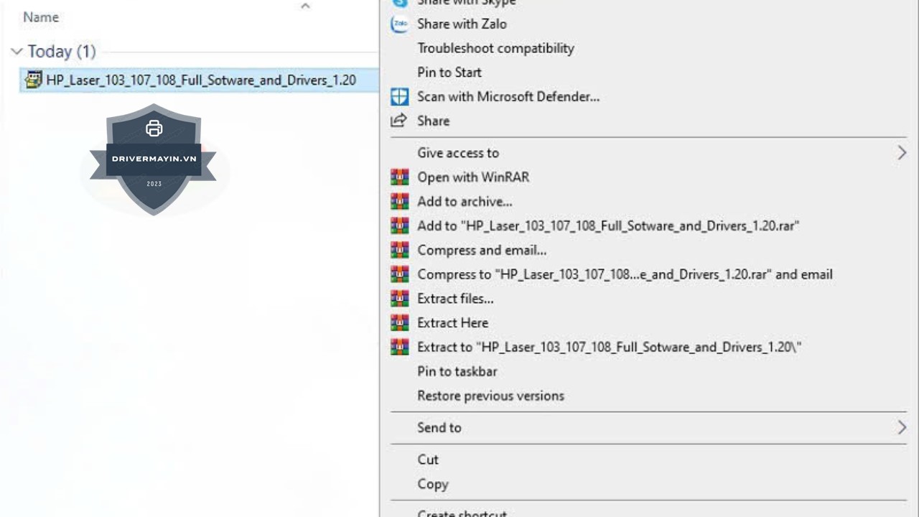The height and width of the screenshot is (517, 919).
Task: Click the HP Laser installer file icon
Action: pos(33,80)
